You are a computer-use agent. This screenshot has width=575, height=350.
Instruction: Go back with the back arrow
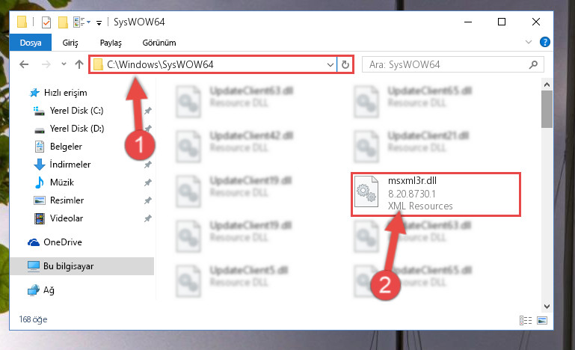[x=24, y=64]
